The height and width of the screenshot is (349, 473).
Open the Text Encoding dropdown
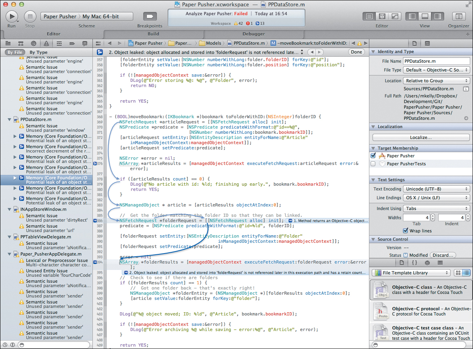click(437, 189)
